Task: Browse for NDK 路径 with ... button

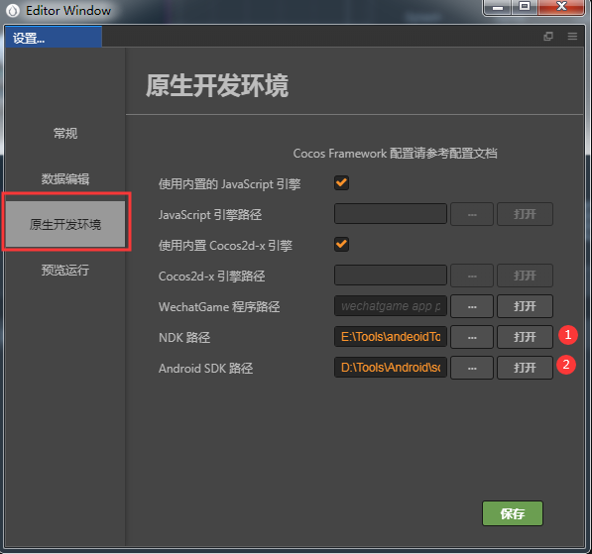Action: [472, 337]
